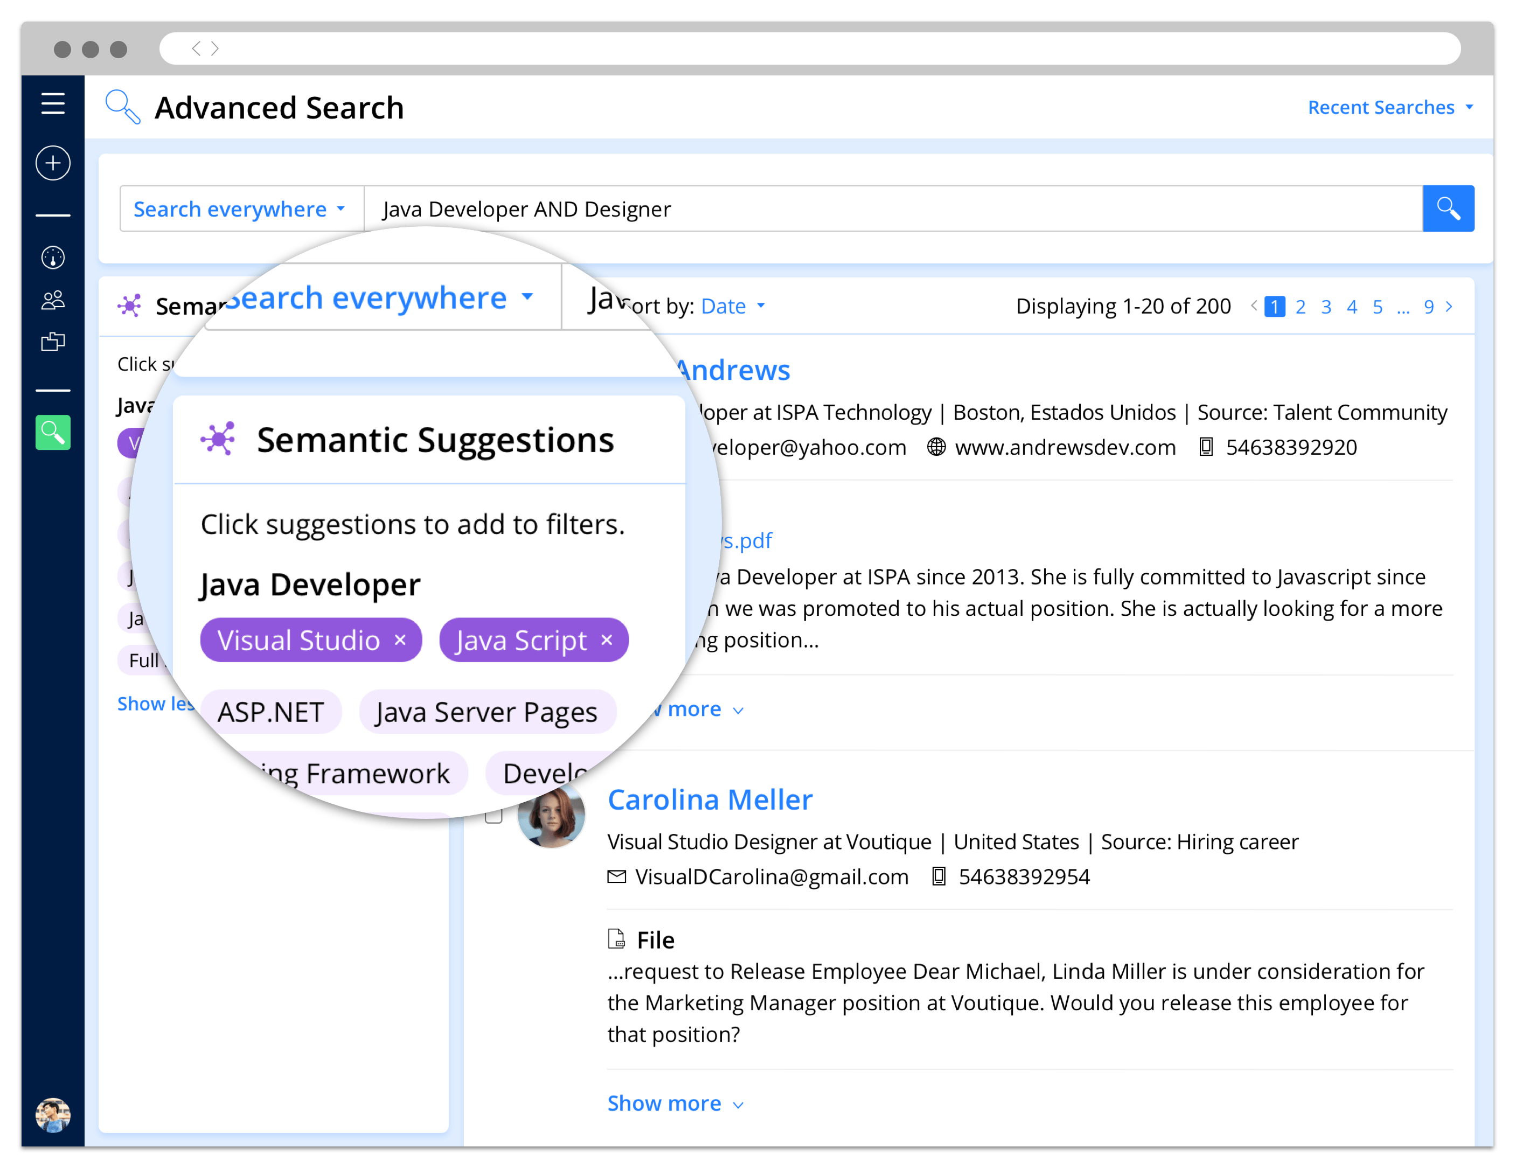Screen dimensions: 1515x1168
Task: Tick the checkbox beside Carolina Meller
Action: (x=493, y=816)
